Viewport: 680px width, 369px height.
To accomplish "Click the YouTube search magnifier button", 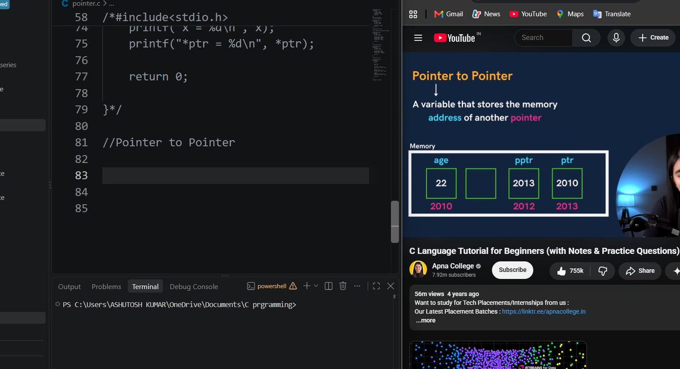I will (x=586, y=38).
